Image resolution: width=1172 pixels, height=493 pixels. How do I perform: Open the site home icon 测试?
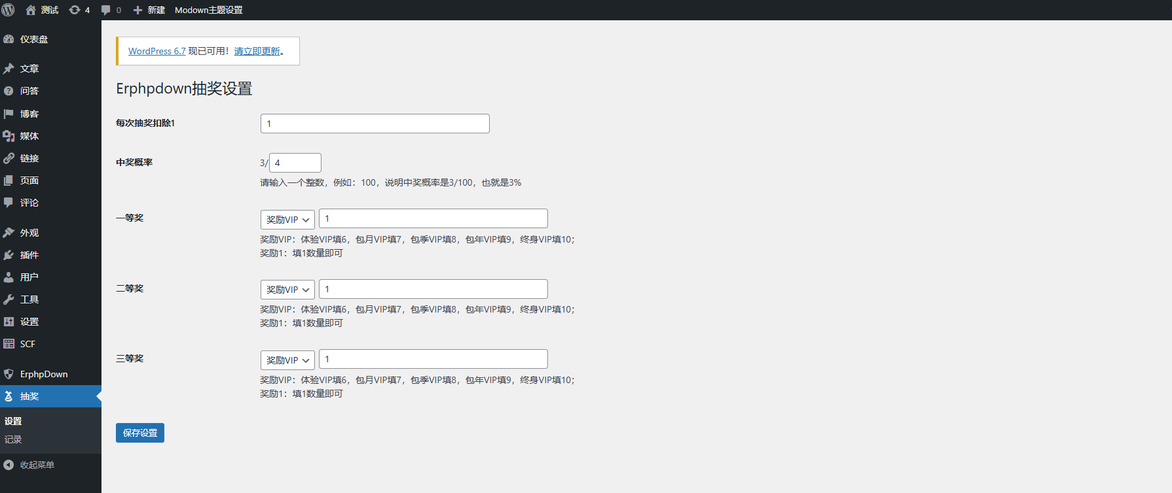(31, 10)
